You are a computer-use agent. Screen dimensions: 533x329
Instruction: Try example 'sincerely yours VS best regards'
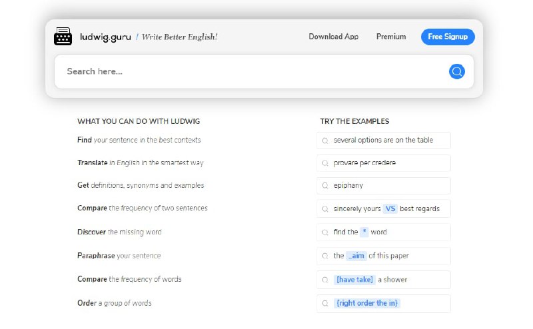coord(384,208)
